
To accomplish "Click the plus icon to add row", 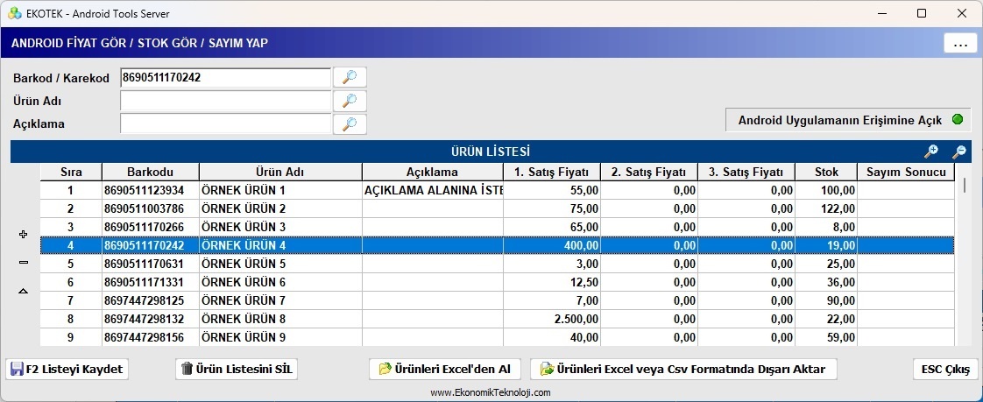I will point(24,235).
